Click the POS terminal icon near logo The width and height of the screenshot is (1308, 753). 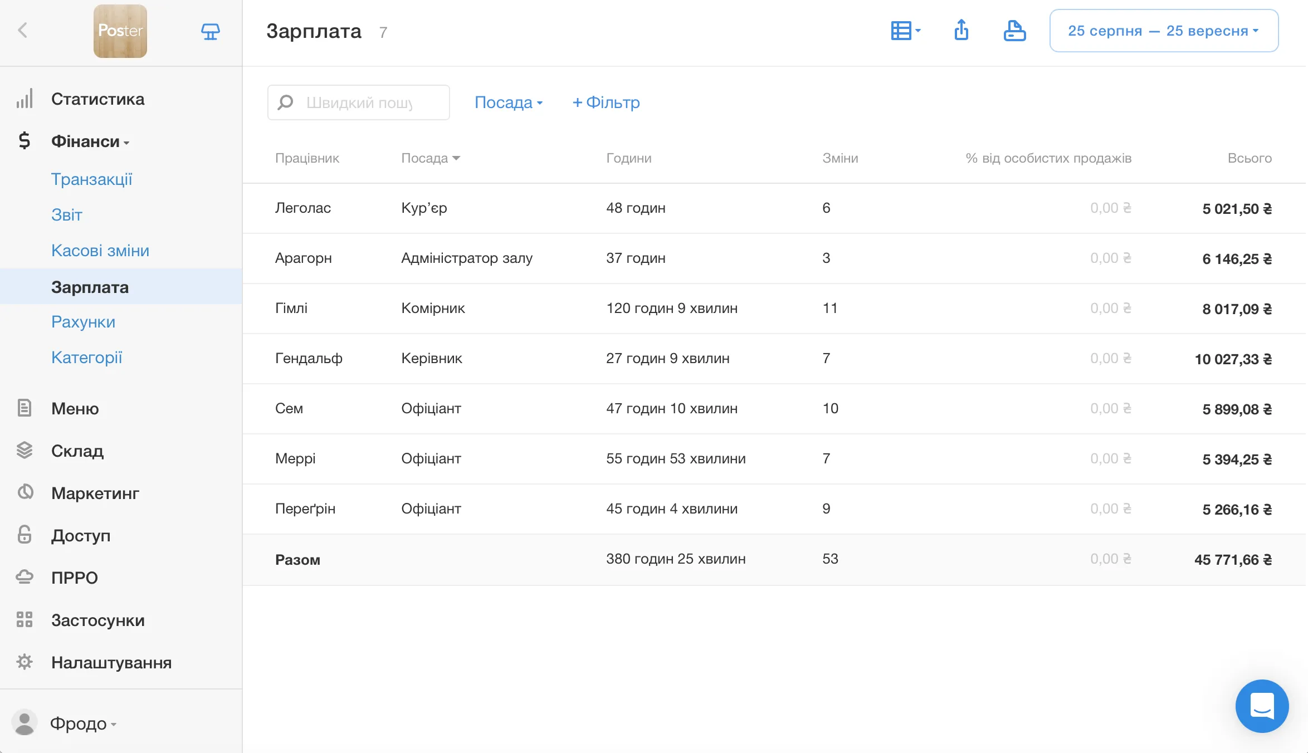point(210,31)
